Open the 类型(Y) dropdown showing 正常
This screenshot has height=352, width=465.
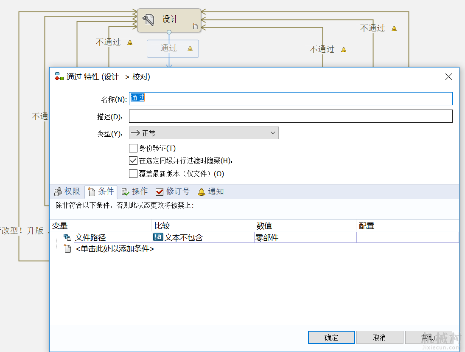pos(204,133)
